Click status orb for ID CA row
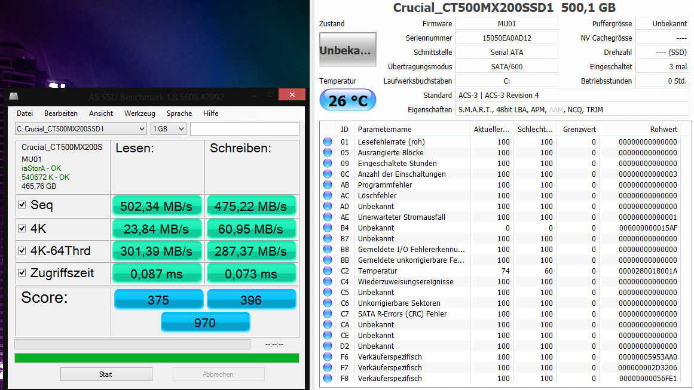Viewport: 694px width, 390px height. coord(328,324)
